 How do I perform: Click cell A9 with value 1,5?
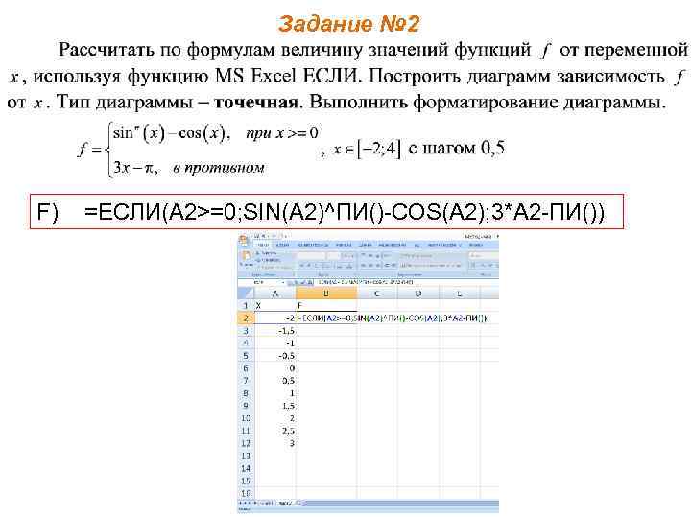[275, 406]
